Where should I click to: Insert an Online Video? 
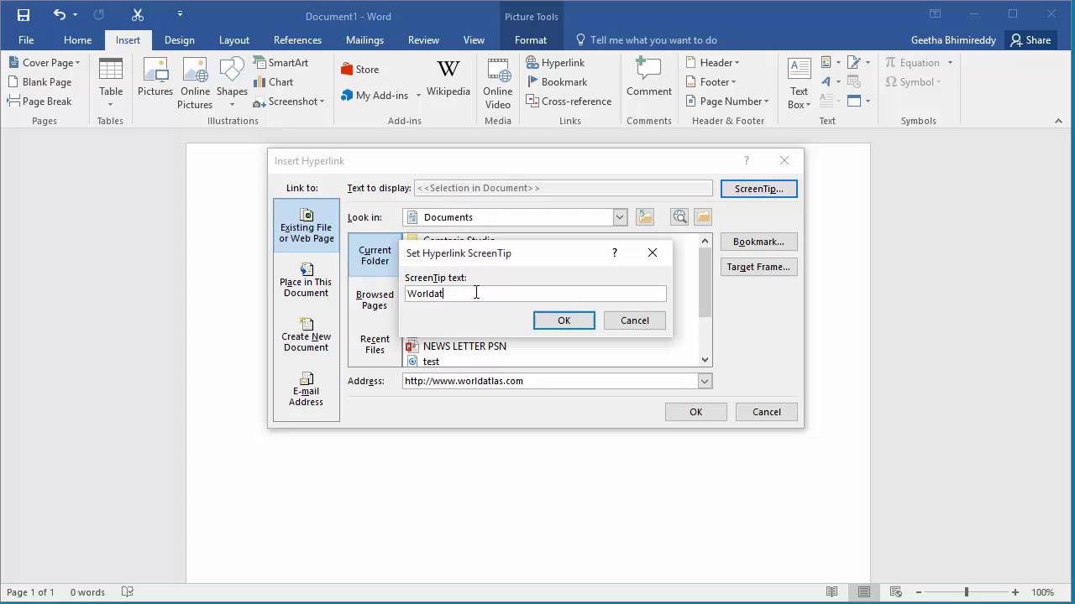point(498,83)
